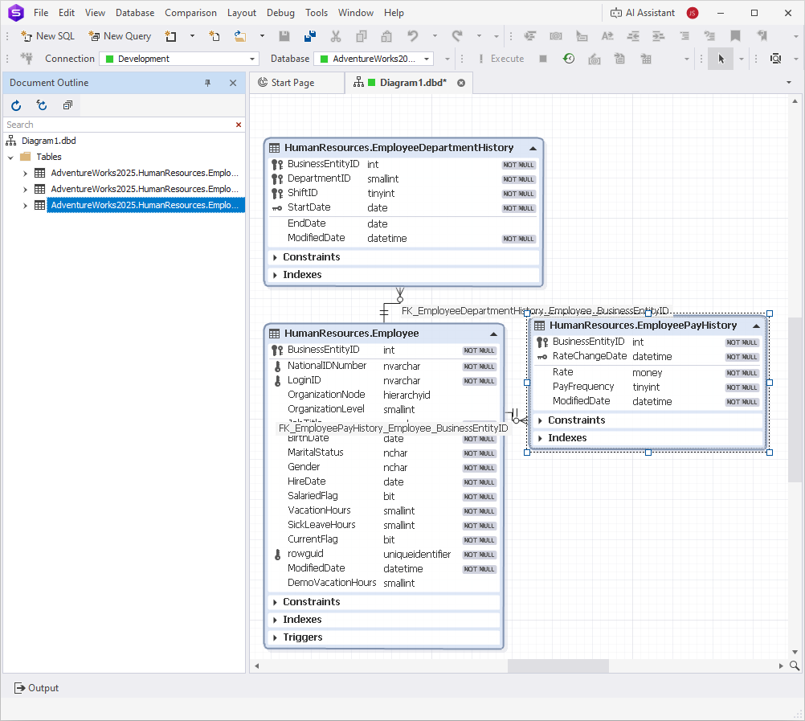Click the diagram horizontal scrollbar thumb

coord(558,666)
